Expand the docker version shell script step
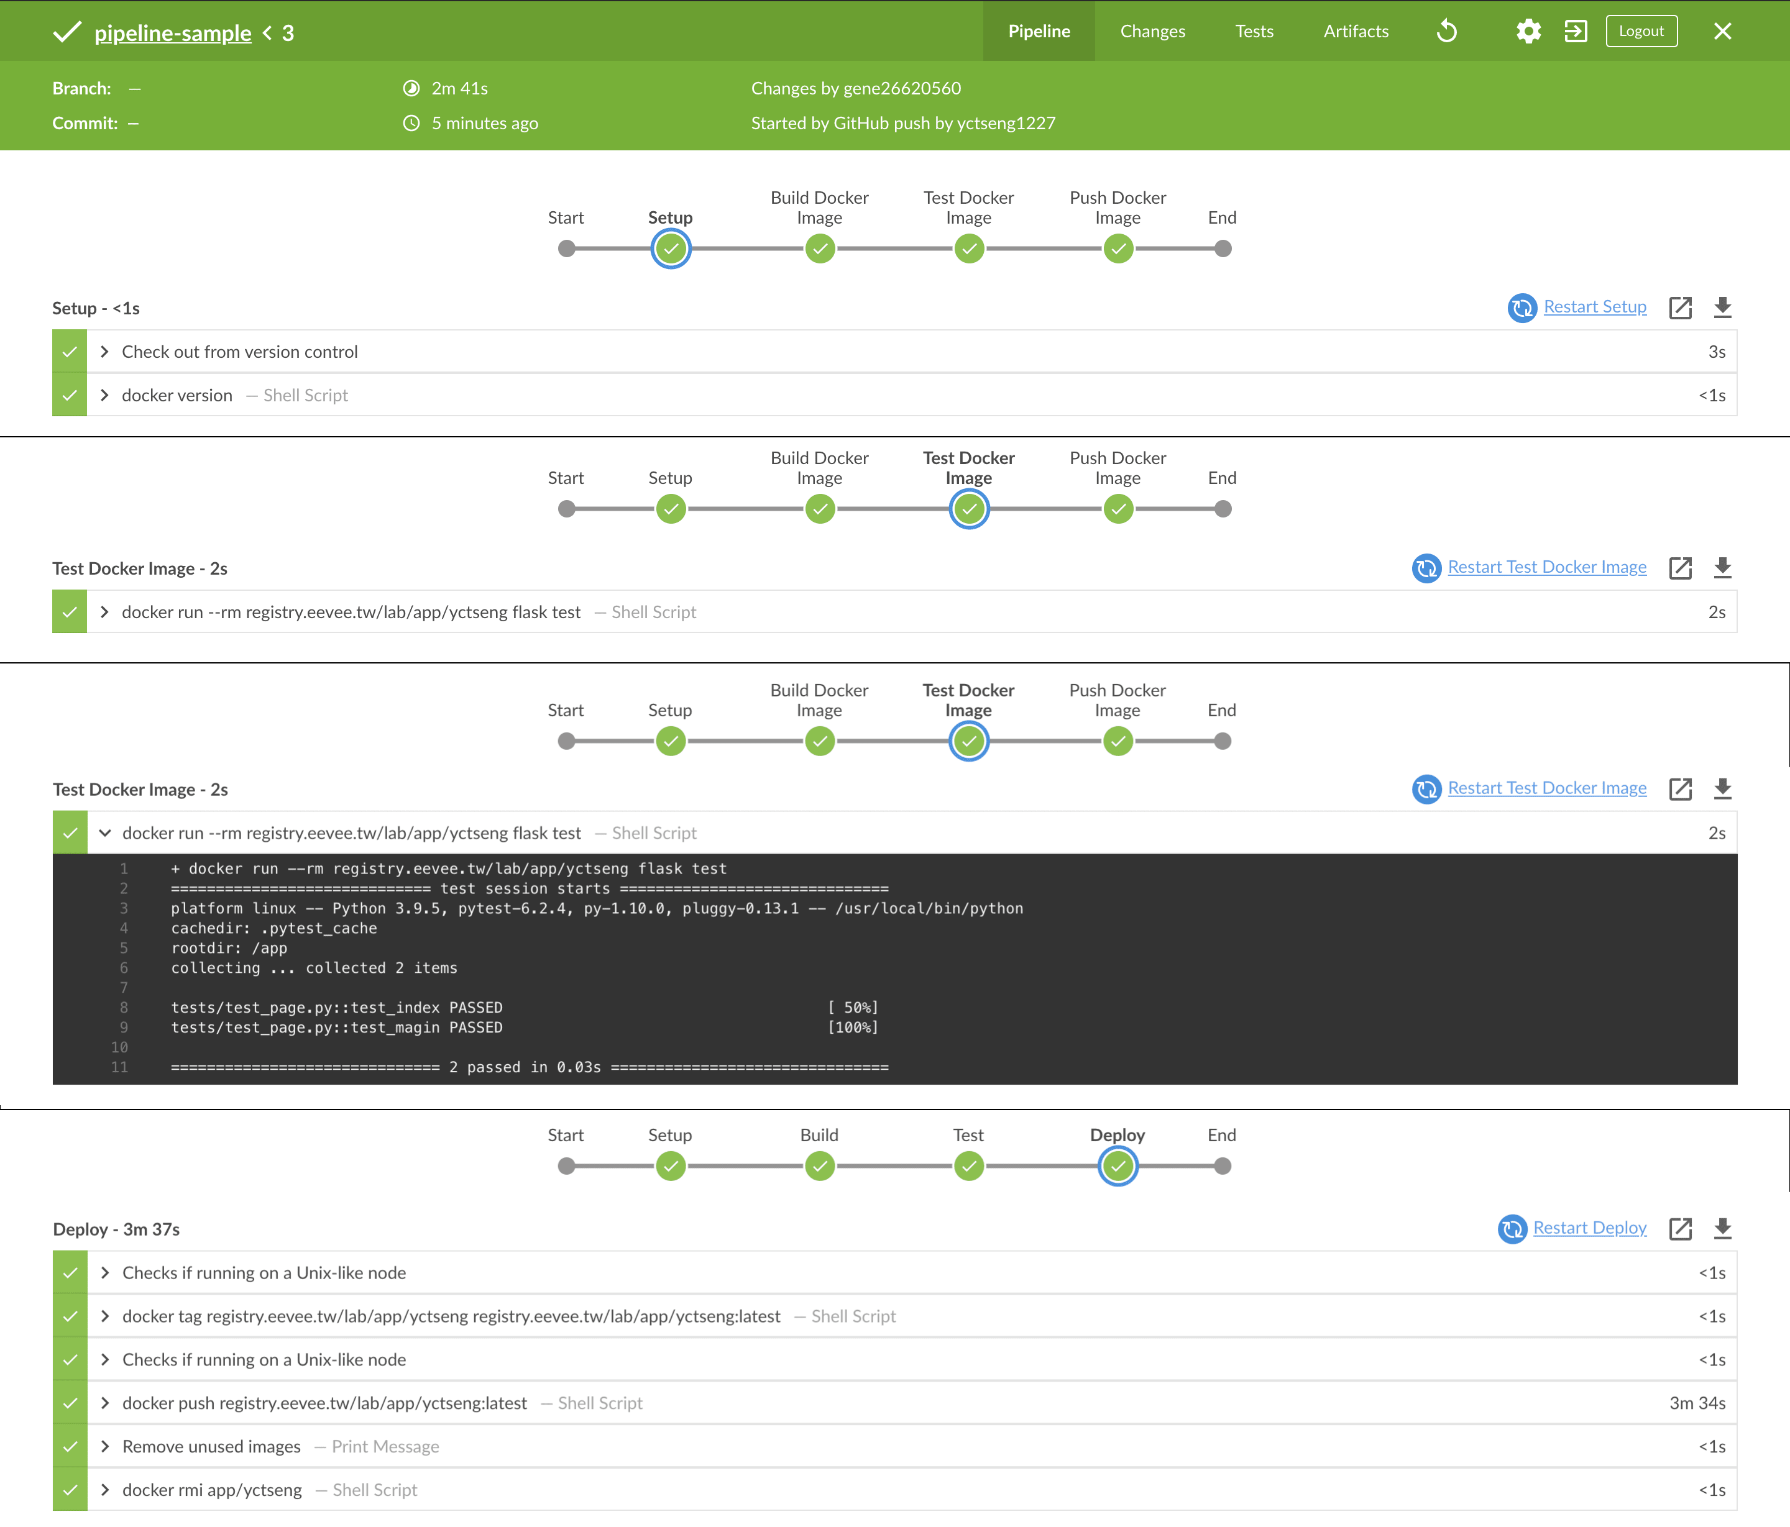The width and height of the screenshot is (1790, 1527). coord(104,394)
